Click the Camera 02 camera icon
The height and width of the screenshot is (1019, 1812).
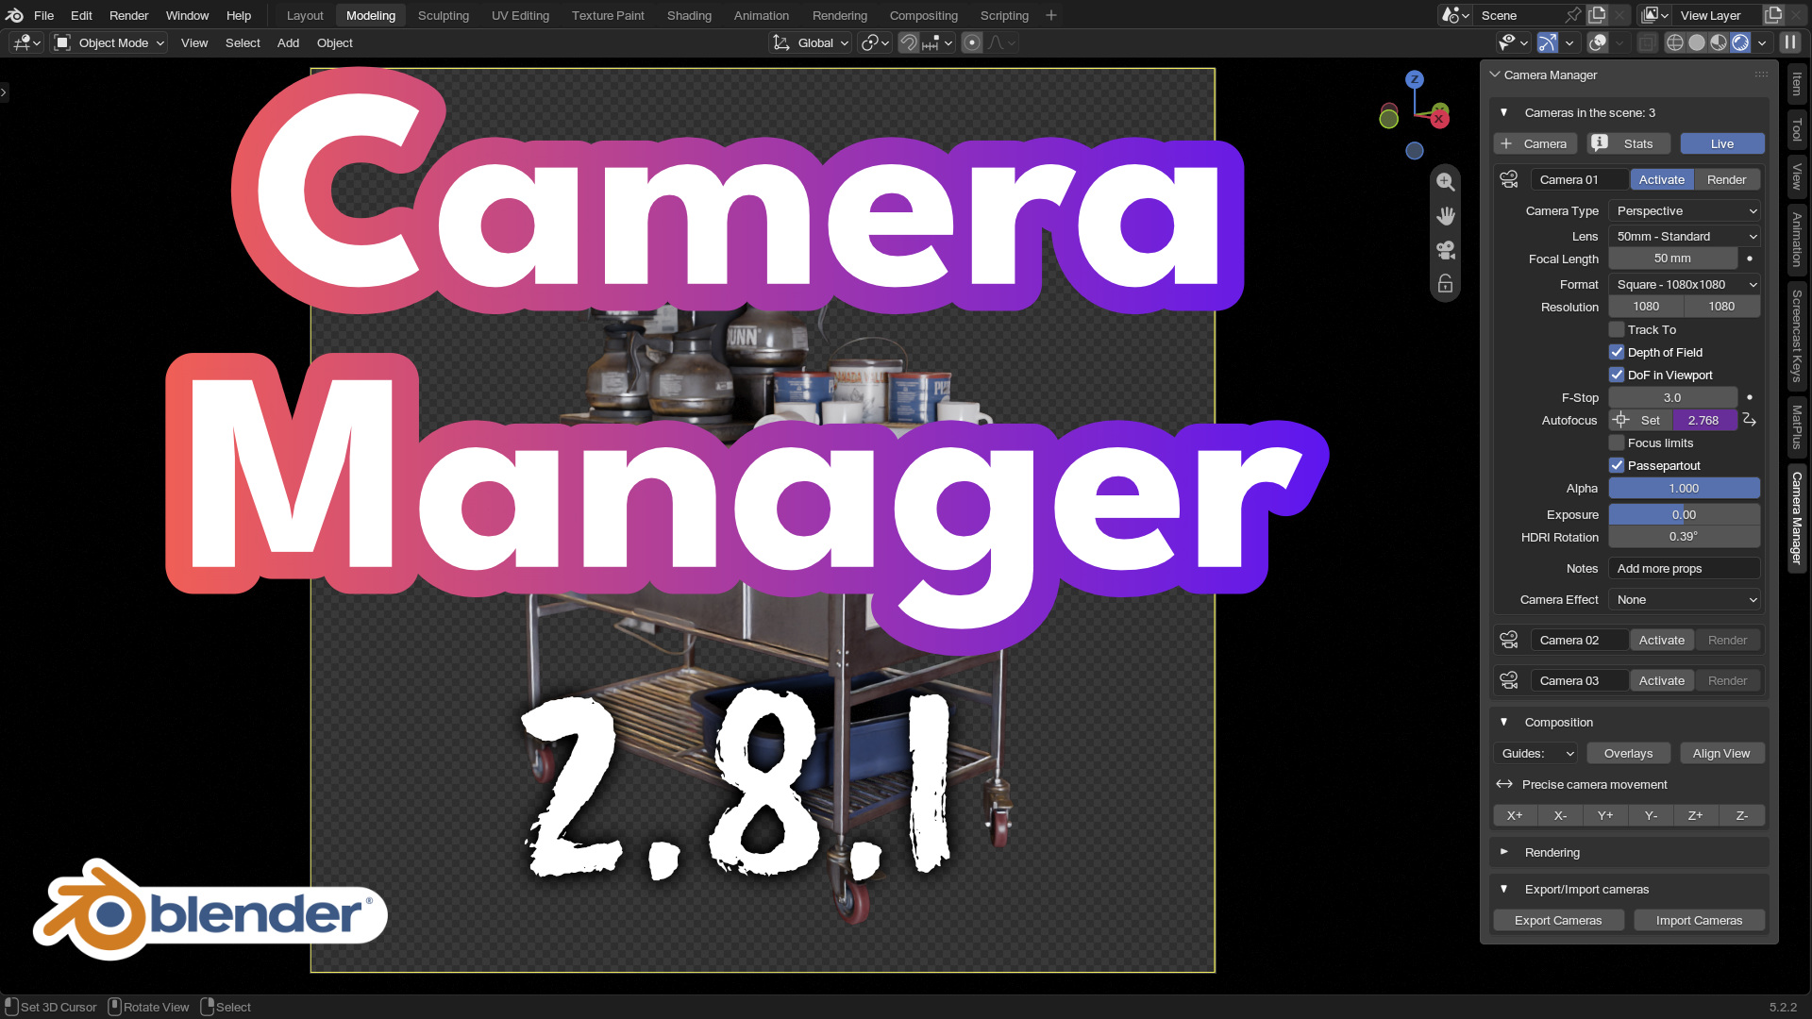[x=1509, y=640]
